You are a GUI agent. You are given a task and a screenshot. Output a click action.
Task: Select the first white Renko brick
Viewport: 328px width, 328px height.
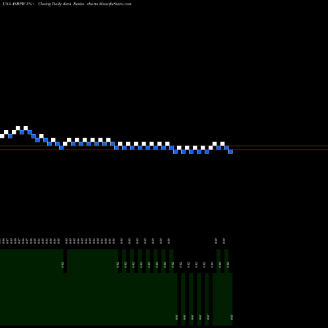click(x=2, y=136)
